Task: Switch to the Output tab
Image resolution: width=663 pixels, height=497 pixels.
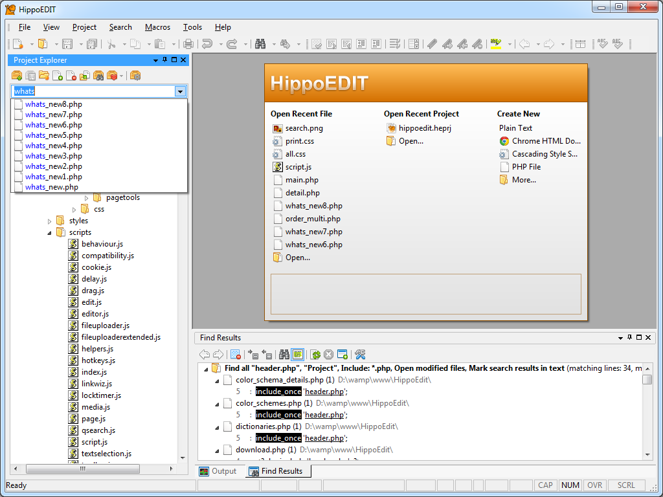Action: [x=218, y=471]
